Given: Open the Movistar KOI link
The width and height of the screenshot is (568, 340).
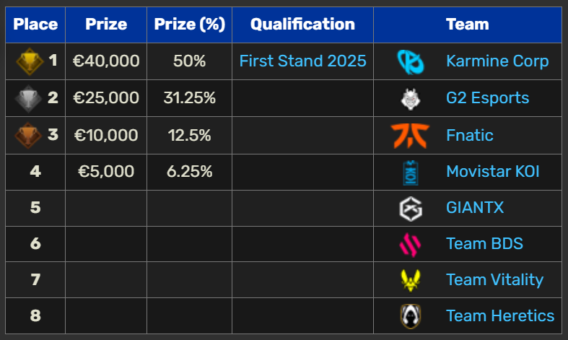Looking at the screenshot, I should (493, 172).
